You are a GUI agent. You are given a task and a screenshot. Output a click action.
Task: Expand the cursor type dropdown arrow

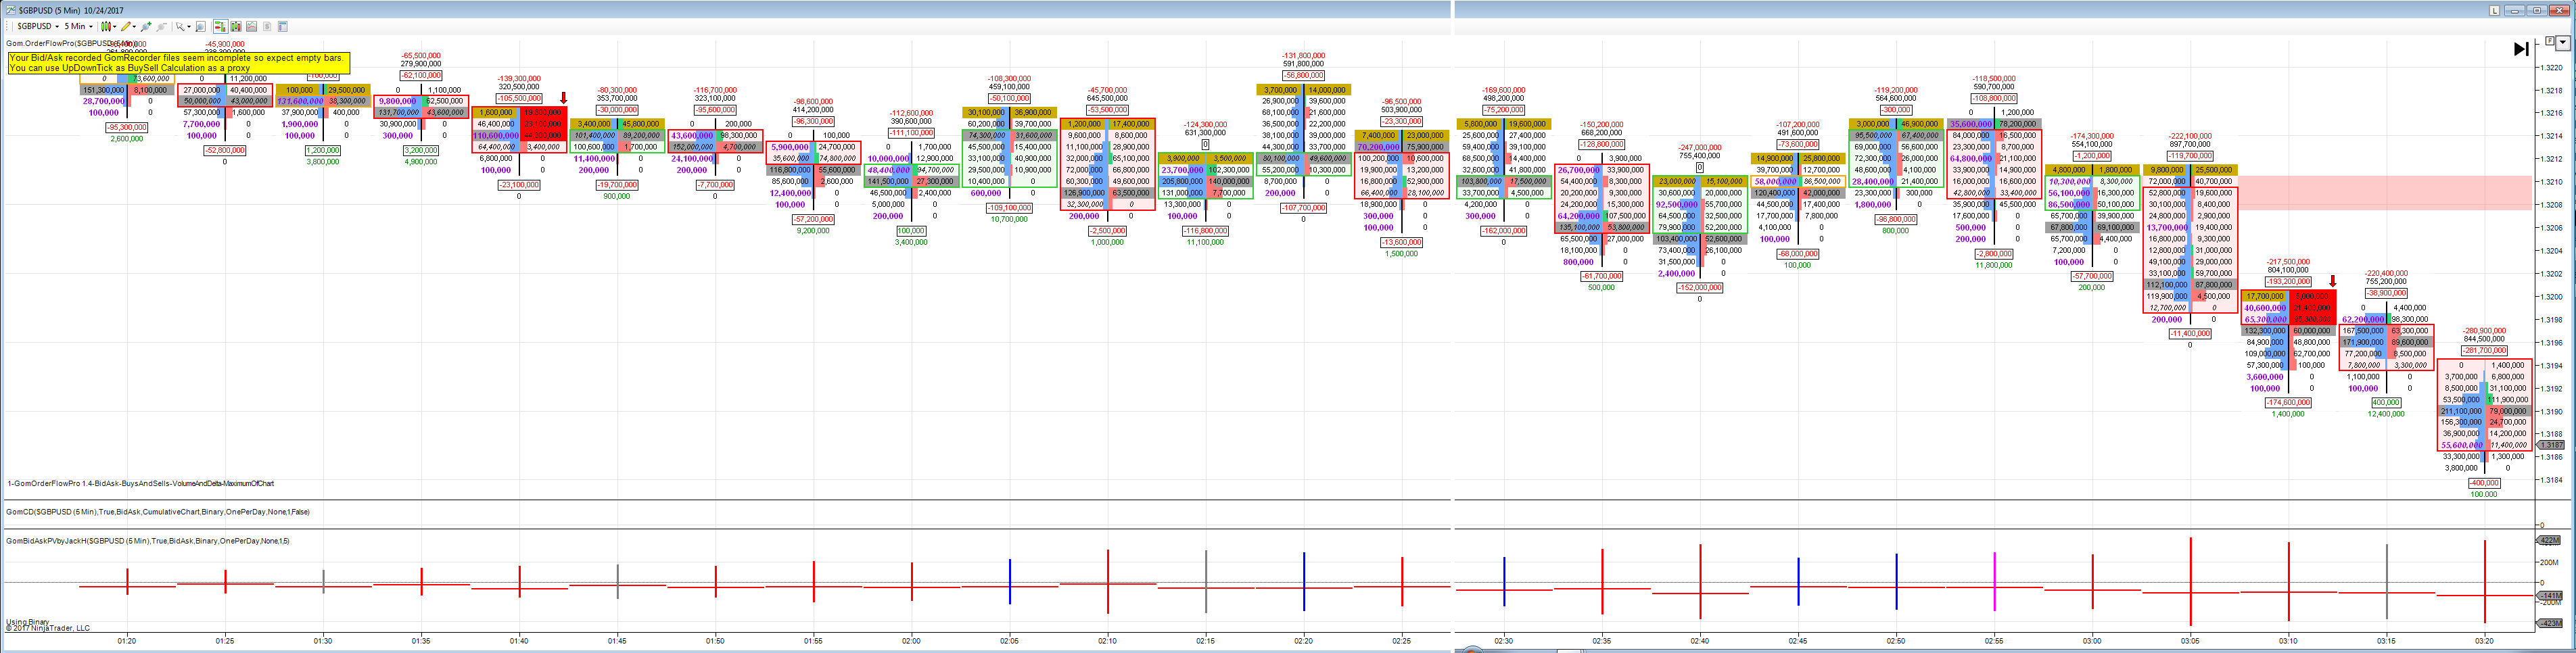(189, 26)
